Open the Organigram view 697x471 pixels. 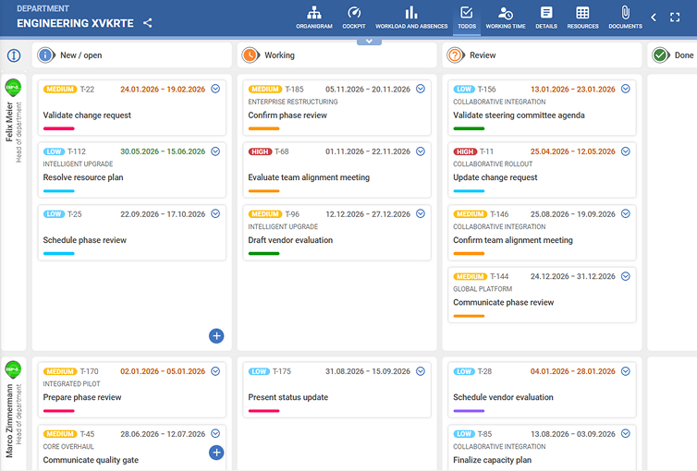click(x=313, y=18)
